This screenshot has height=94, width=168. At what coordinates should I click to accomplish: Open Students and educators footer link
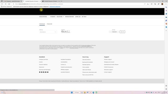(x=66, y=67)
